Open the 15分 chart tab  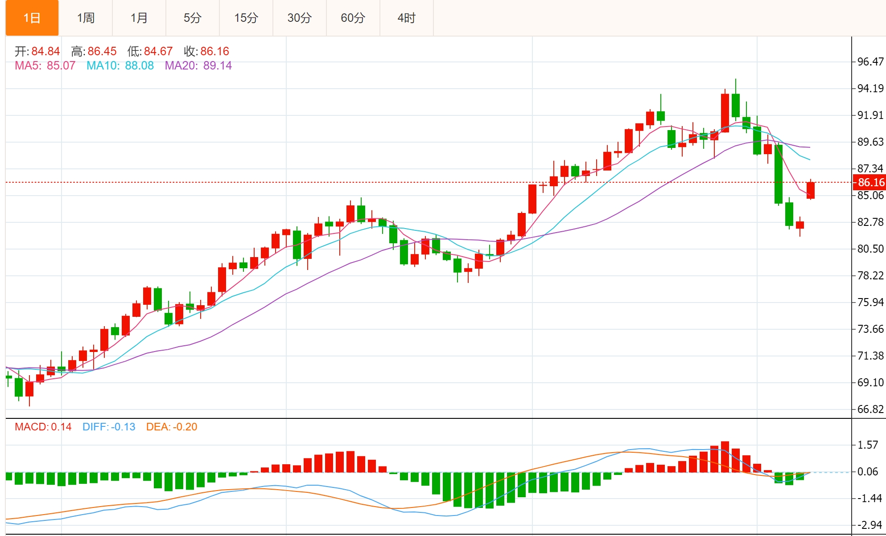coord(246,18)
